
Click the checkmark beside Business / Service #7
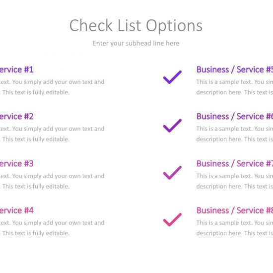[172, 173]
